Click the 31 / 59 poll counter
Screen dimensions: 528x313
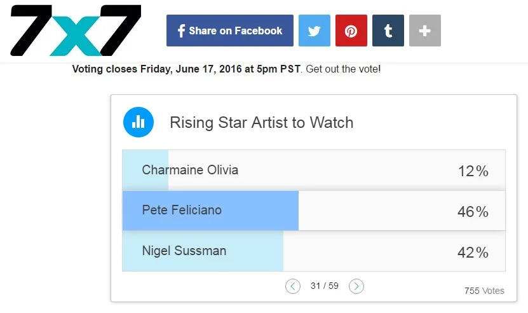(x=324, y=286)
